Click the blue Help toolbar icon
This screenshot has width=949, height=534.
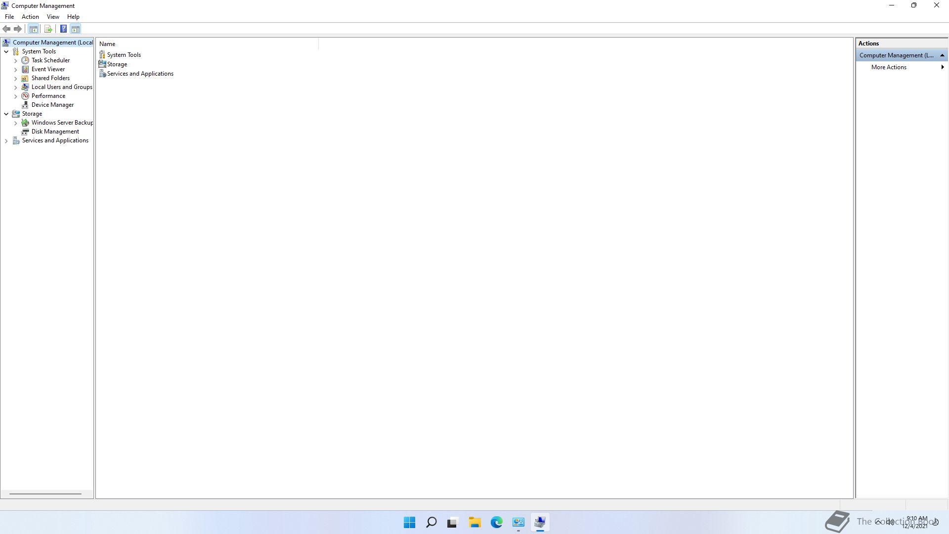(63, 29)
